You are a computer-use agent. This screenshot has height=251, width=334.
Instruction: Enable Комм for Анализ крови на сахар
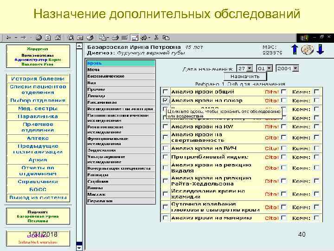tap(316, 100)
